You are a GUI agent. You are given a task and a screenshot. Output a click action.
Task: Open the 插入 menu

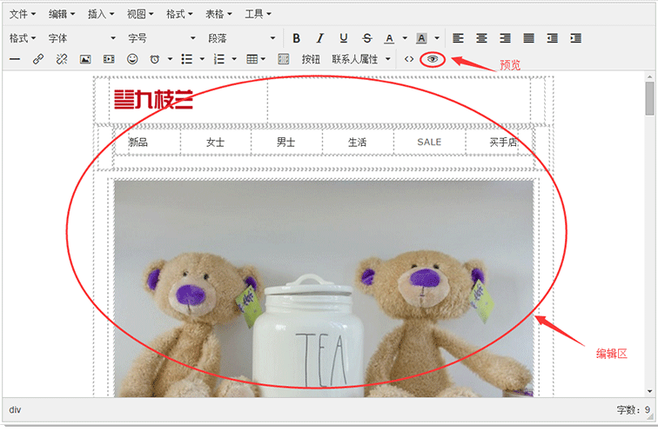click(101, 14)
